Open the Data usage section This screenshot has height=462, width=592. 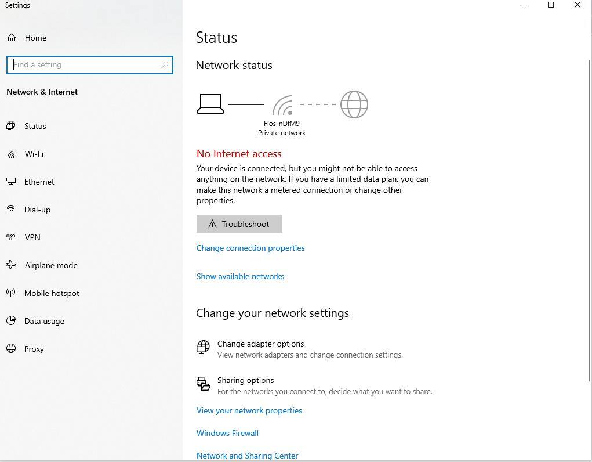coord(44,321)
